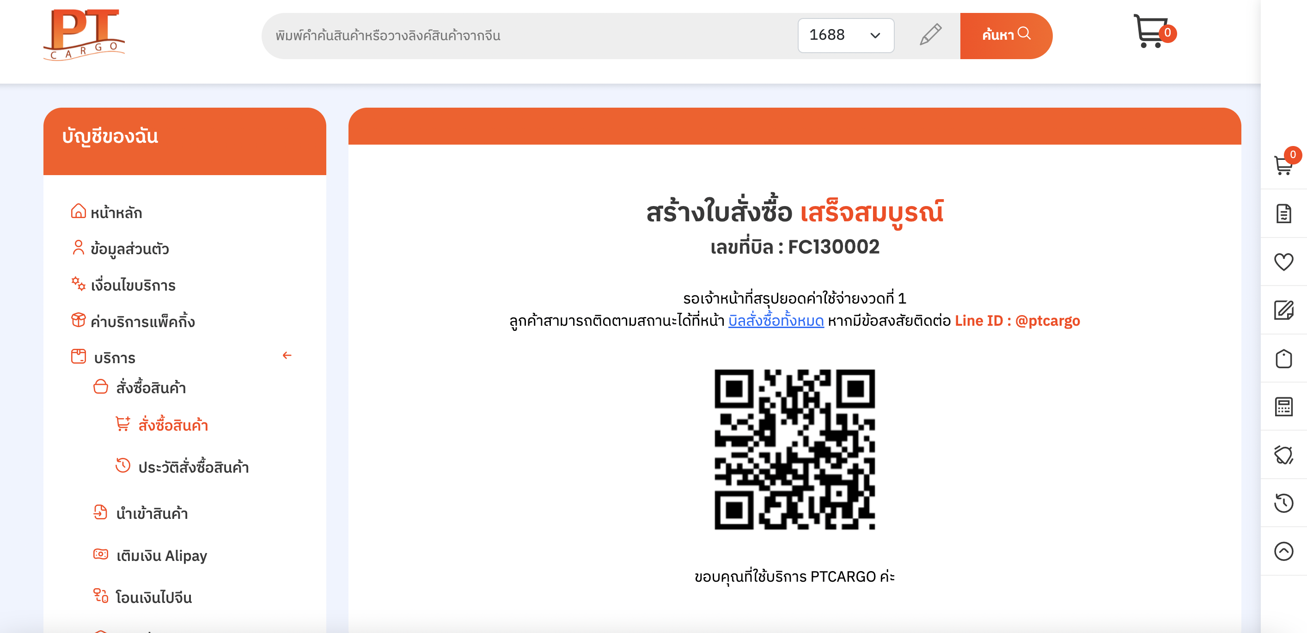Click the ค้นหา search button
The image size is (1307, 633).
pos(1006,35)
